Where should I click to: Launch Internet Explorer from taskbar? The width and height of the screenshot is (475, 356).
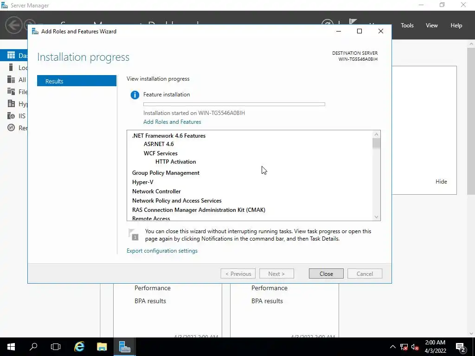pos(79,347)
